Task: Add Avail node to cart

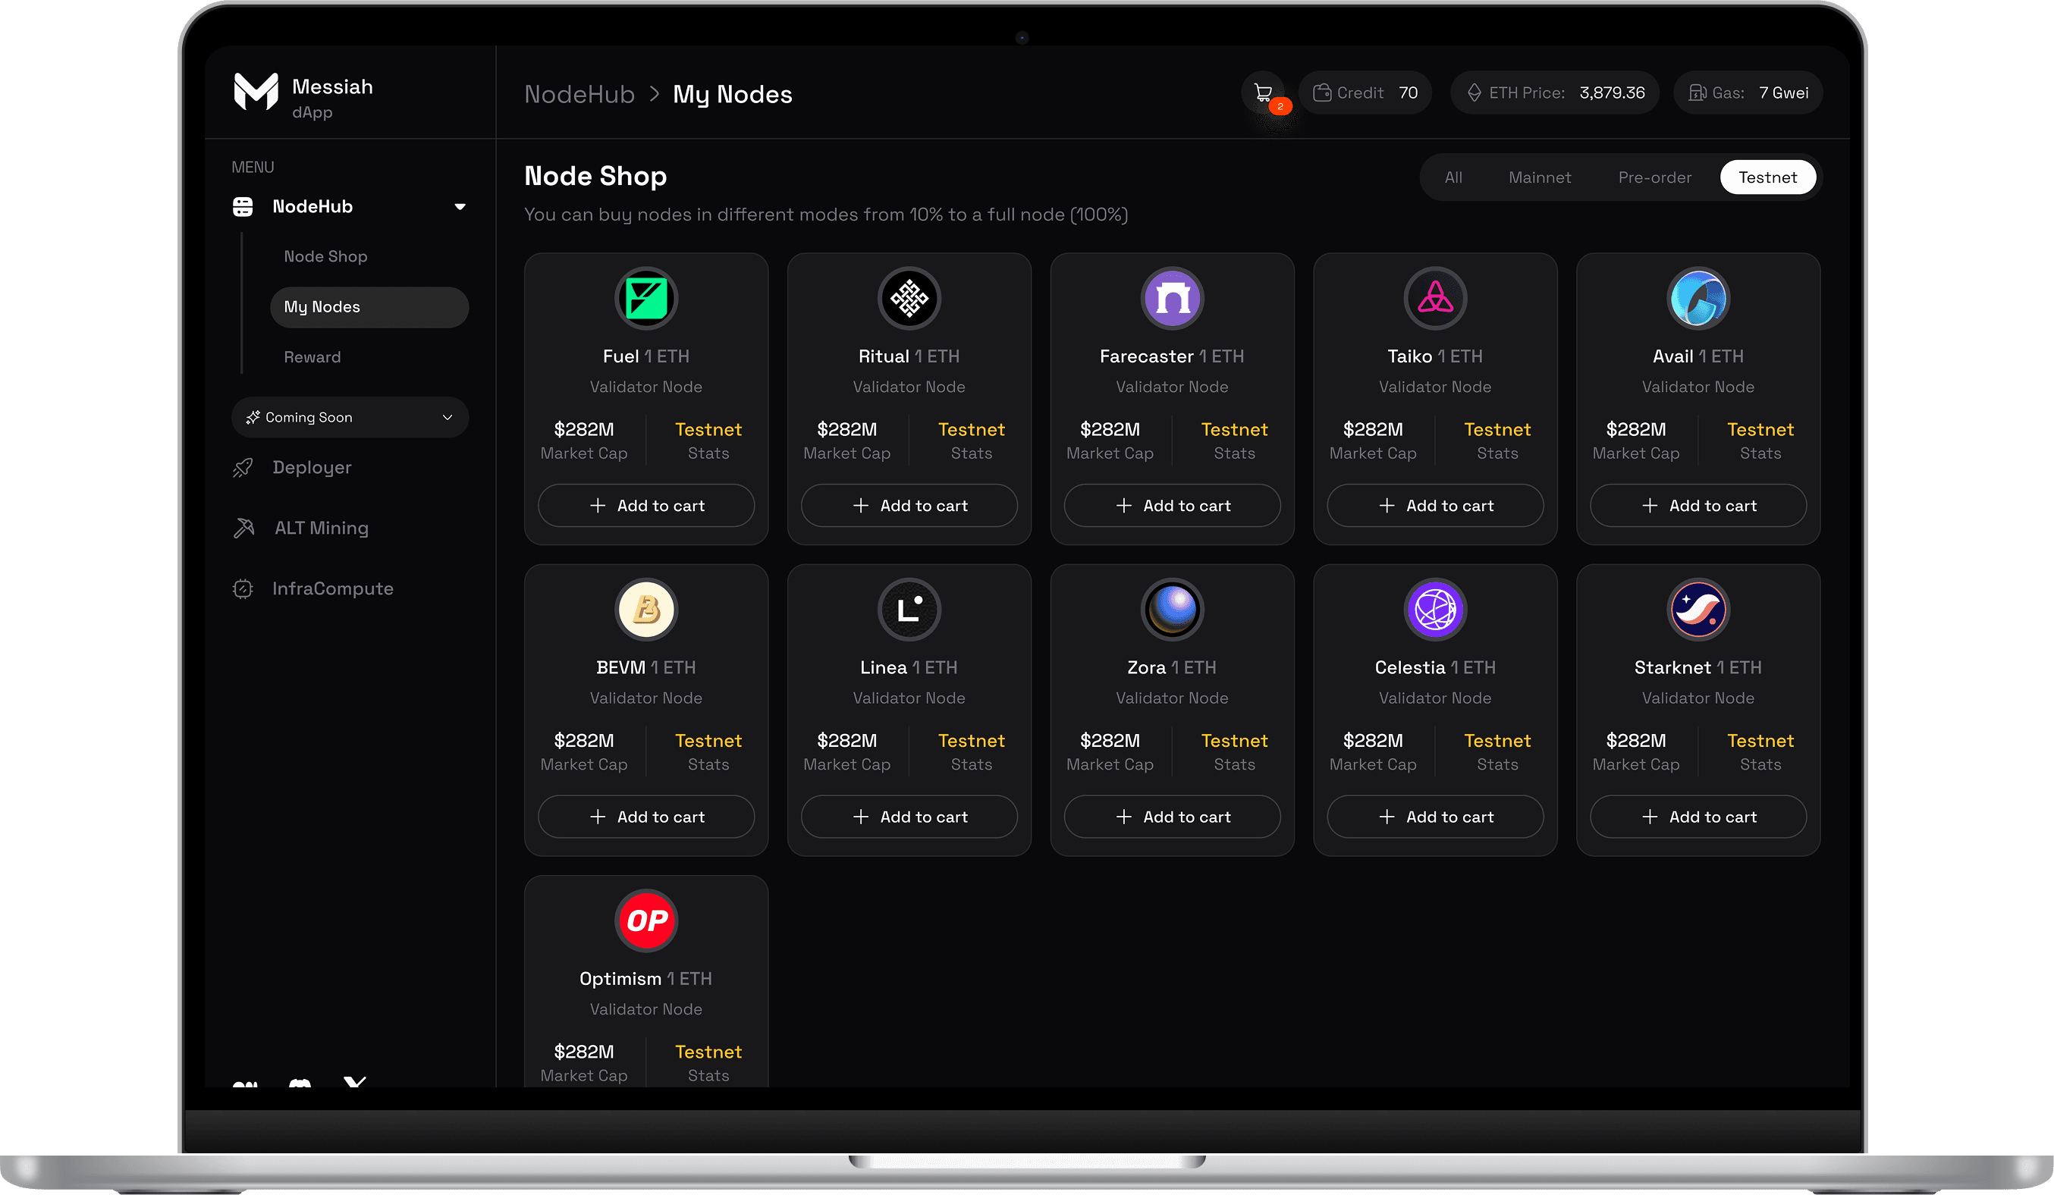Action: (1698, 506)
